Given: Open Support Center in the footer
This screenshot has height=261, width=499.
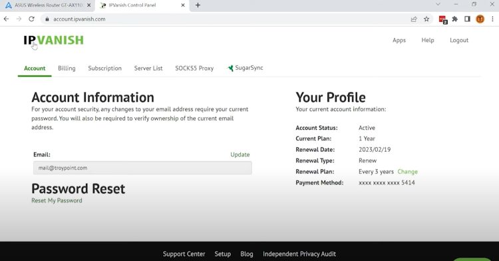Looking at the screenshot, I should (184, 254).
